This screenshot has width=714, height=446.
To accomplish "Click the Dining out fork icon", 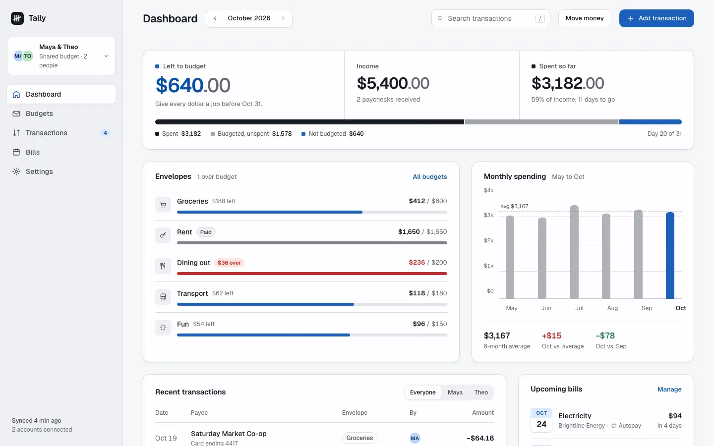I will point(163,266).
